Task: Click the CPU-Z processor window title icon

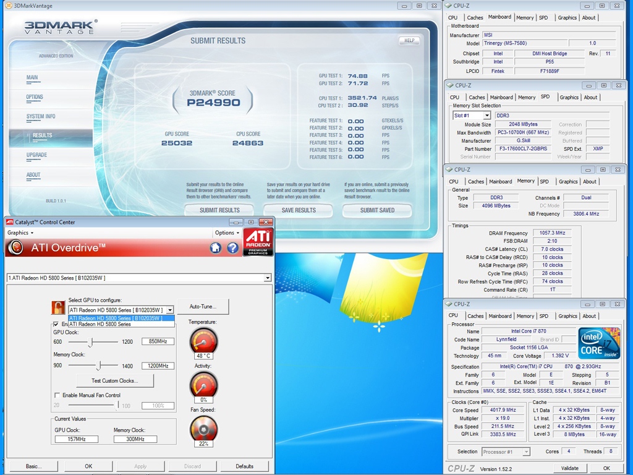Action: click(x=449, y=304)
